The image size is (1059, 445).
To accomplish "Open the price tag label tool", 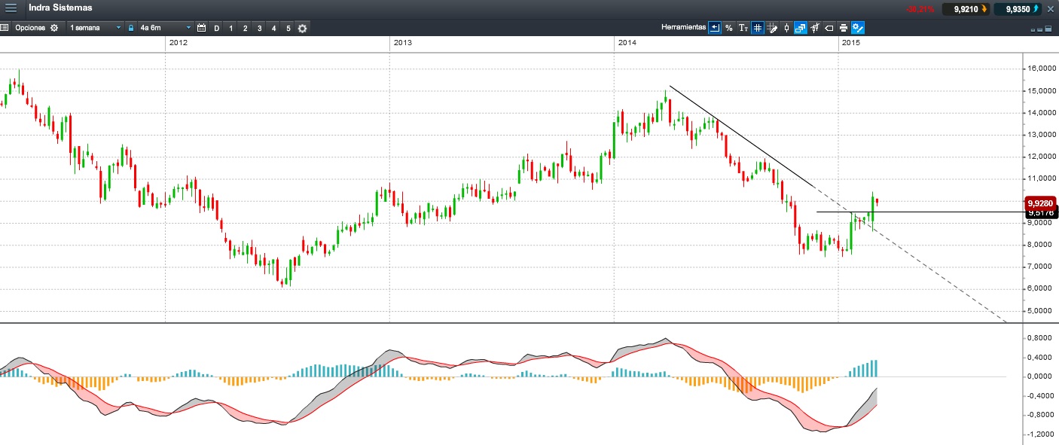I will pos(829,28).
